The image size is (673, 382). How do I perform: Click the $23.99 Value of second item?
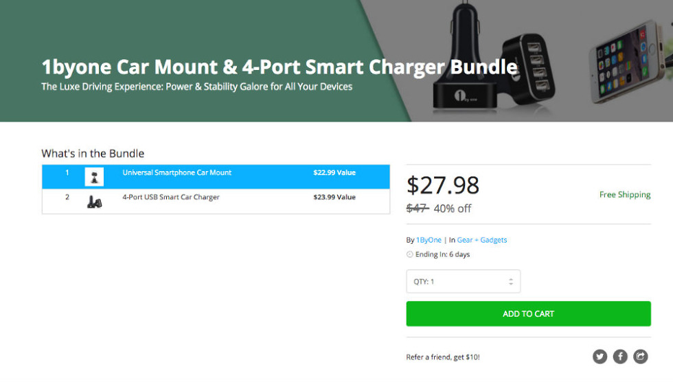[x=334, y=198]
